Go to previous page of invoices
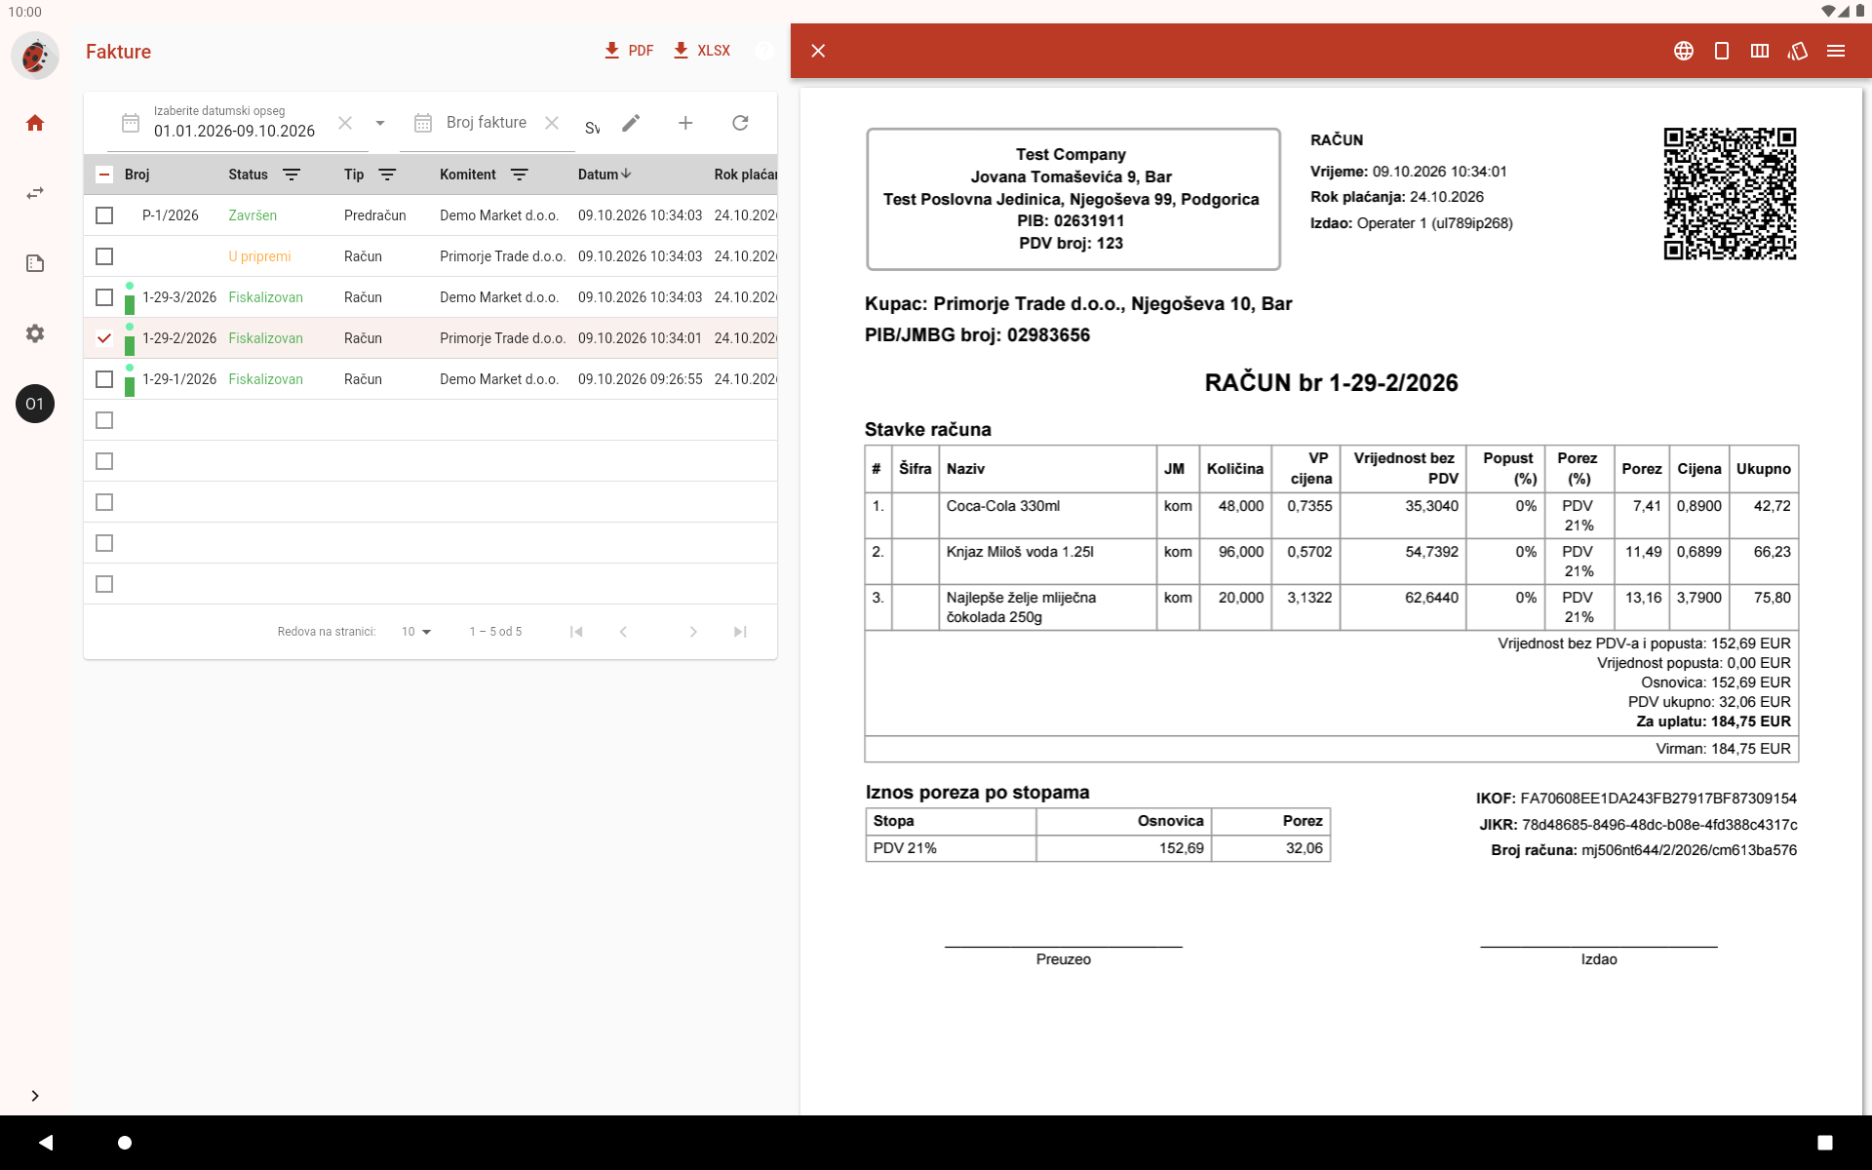 [x=623, y=632]
